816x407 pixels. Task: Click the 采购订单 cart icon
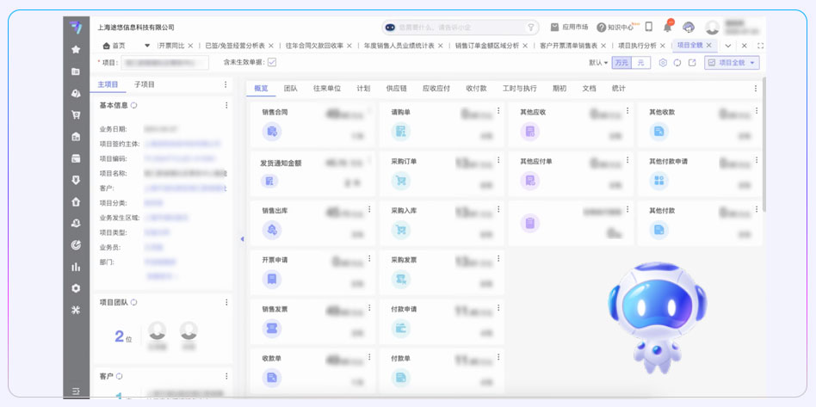tap(401, 181)
